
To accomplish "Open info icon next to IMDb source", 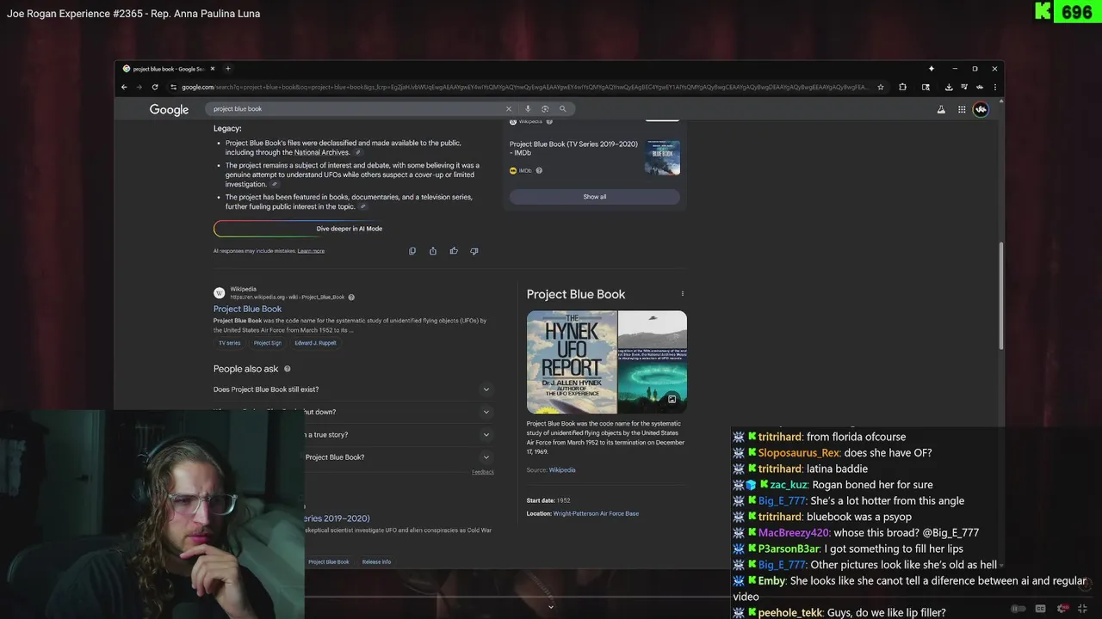I will pos(539,170).
